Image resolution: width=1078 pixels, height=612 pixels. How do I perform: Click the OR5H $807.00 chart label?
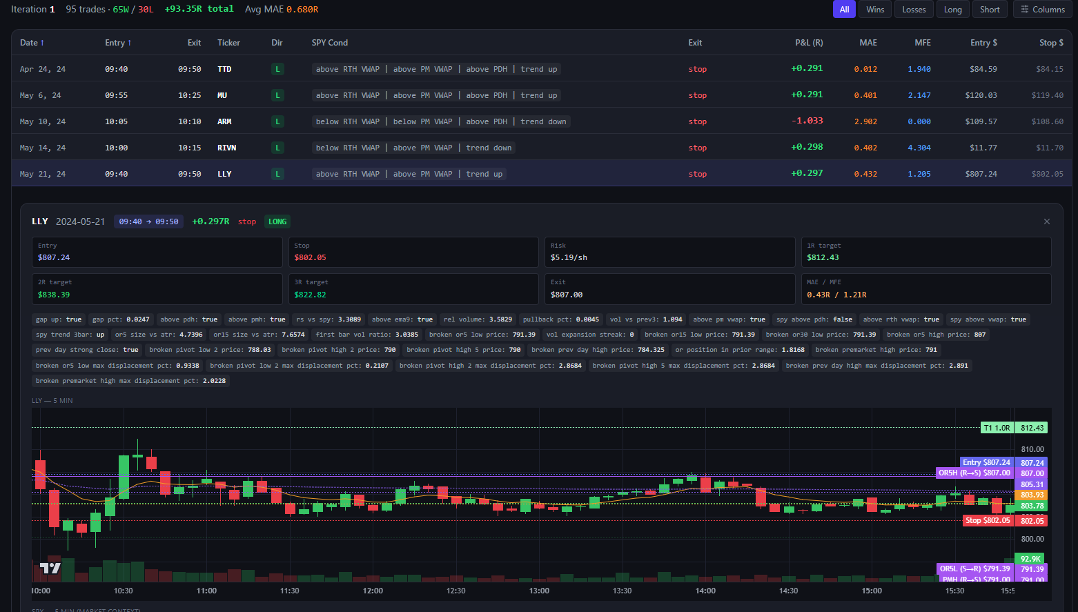tap(974, 473)
